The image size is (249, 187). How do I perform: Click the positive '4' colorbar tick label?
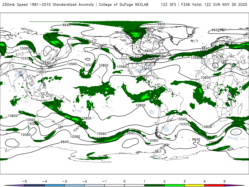pos(204,181)
